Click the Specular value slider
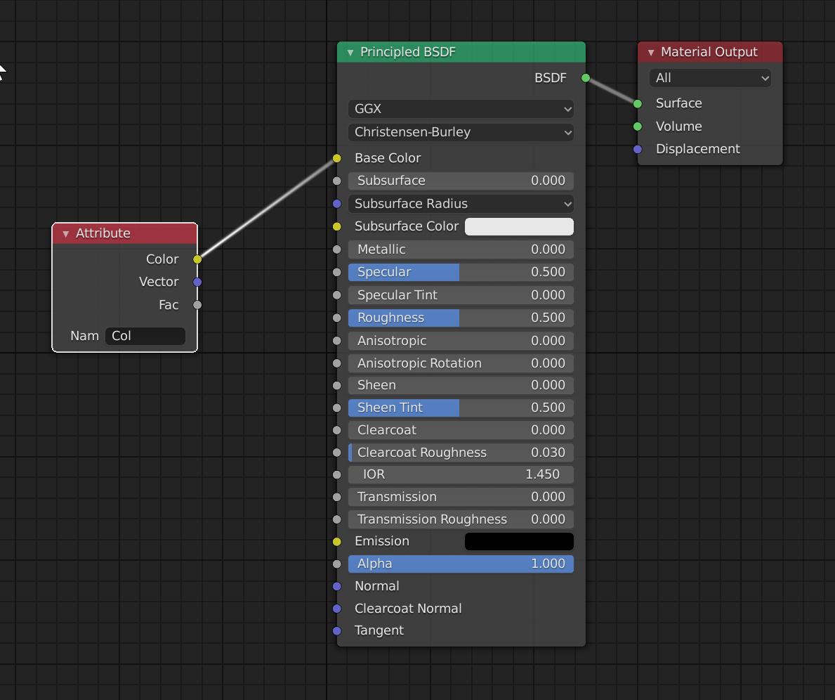 point(461,272)
